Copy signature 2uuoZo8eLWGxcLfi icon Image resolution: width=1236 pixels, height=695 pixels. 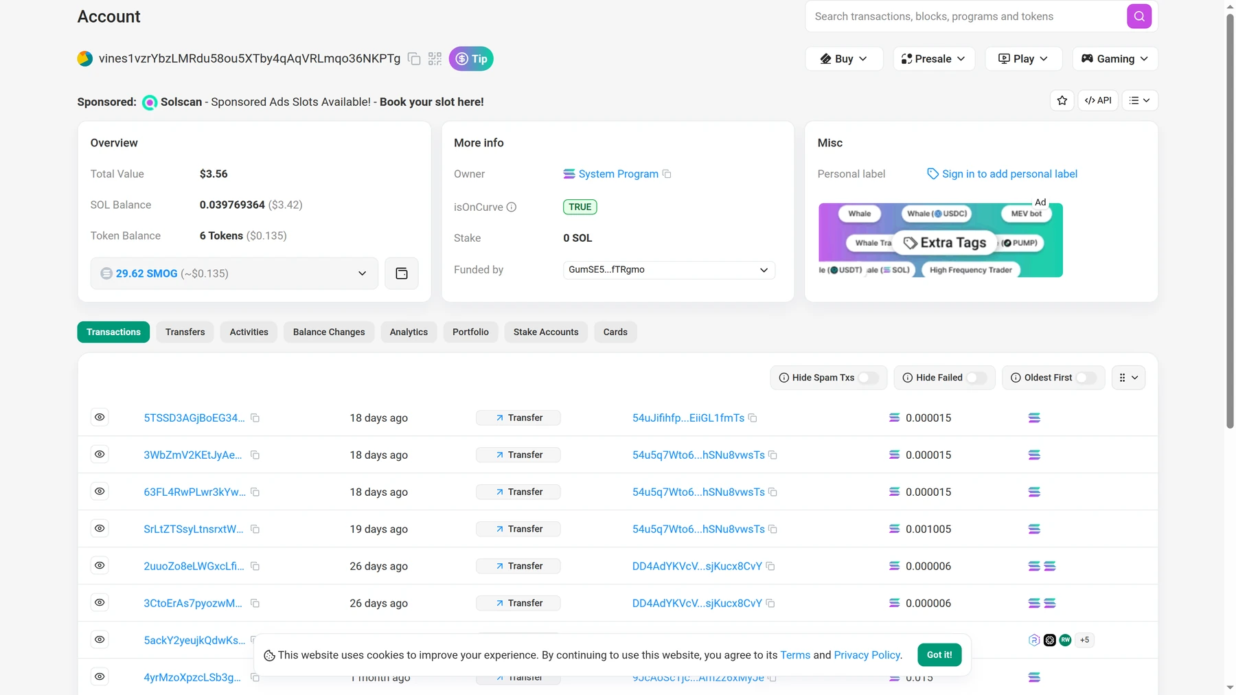(x=255, y=567)
